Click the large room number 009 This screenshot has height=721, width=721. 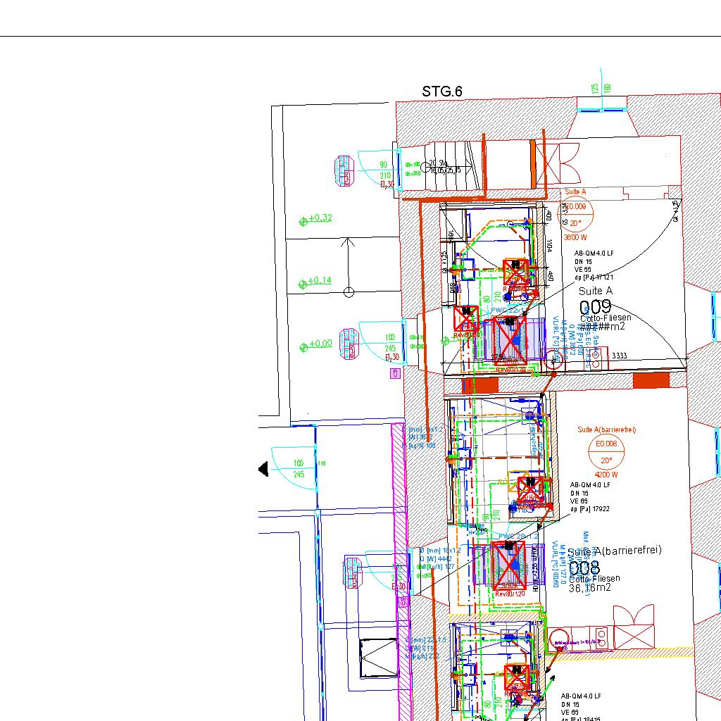tap(595, 308)
